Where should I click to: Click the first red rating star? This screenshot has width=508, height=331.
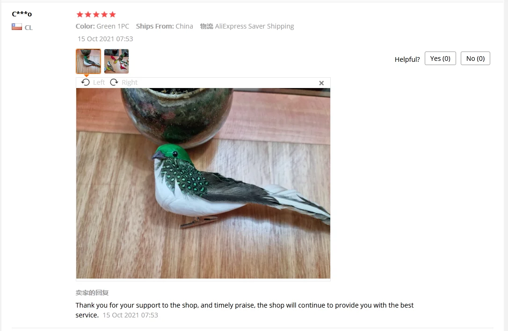[x=80, y=14]
